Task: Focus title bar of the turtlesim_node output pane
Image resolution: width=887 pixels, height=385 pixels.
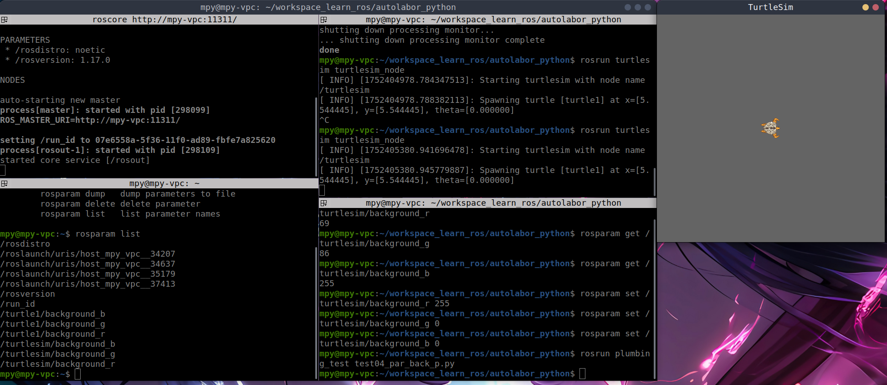Action: point(493,20)
